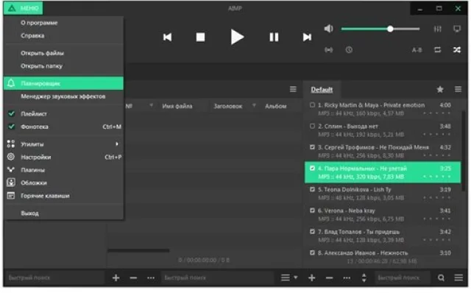This screenshot has width=471, height=293.
Task: Open the playlist tab hamburger menu
Action: pyautogui.click(x=458, y=89)
